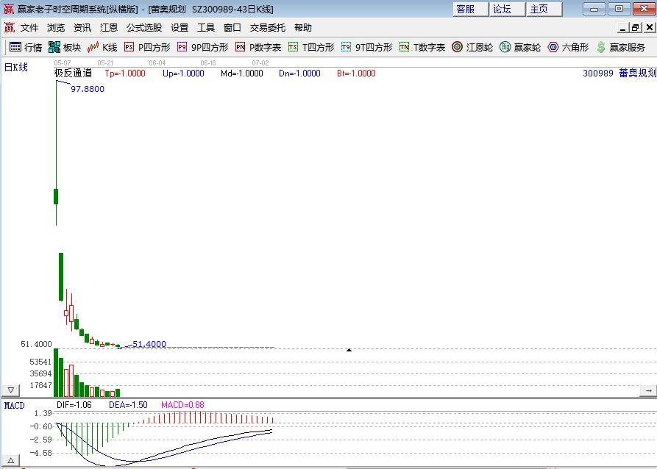Viewport: 657px width, 469px height.
Task: Minimize the inner chart window
Action: tap(623, 28)
